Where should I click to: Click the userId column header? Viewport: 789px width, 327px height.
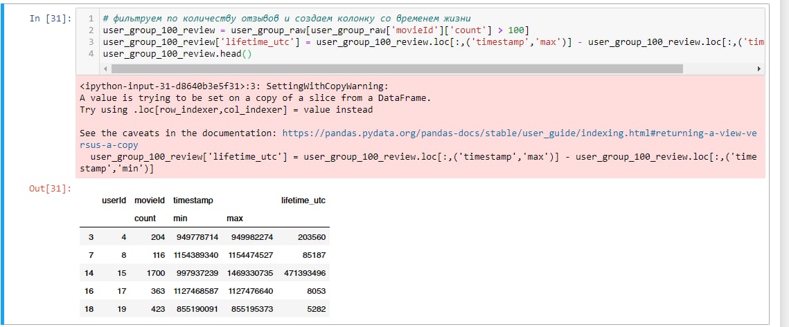114,200
